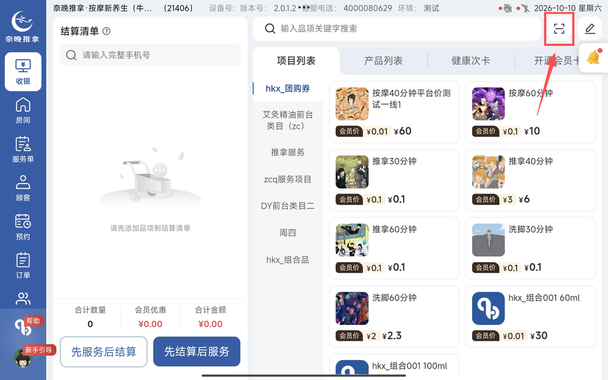Click the network disconnected icon in top bar
Viewport: 608px width, 380px height.
525,8
